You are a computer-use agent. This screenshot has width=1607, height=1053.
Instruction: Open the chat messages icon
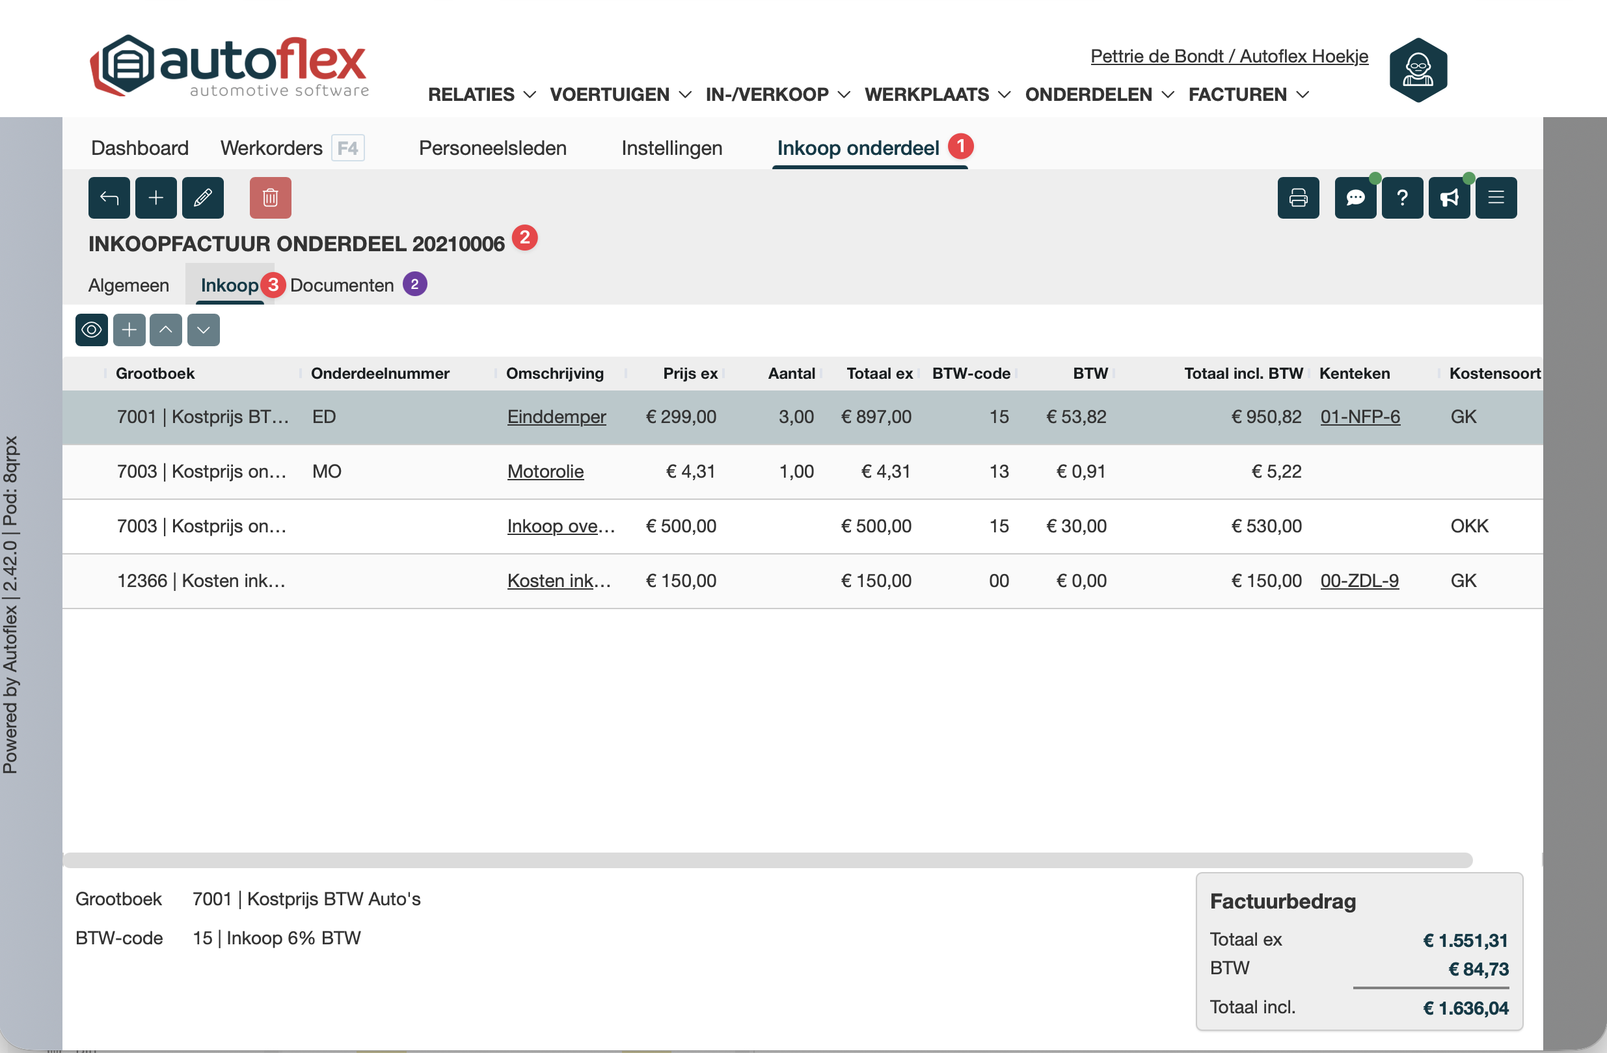click(x=1355, y=198)
